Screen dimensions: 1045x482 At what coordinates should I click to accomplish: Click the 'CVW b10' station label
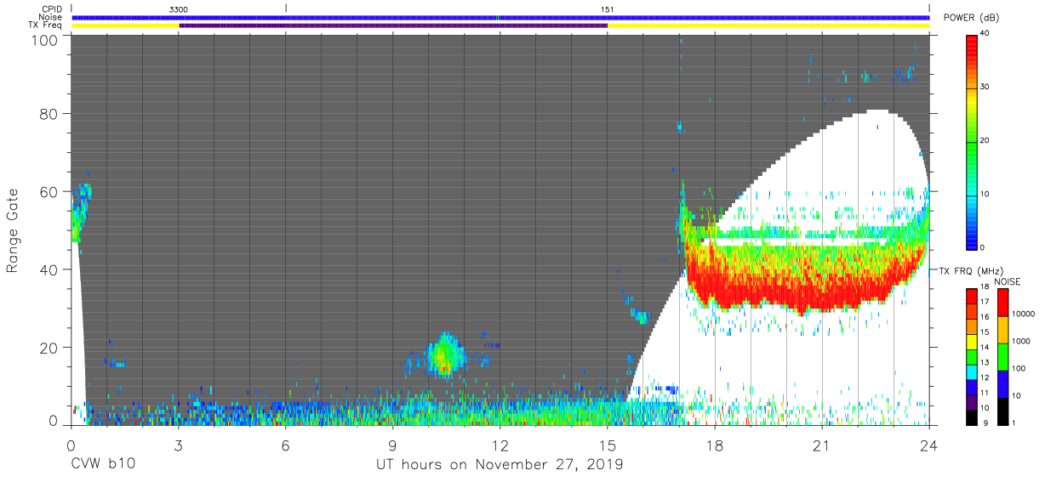[103, 465]
